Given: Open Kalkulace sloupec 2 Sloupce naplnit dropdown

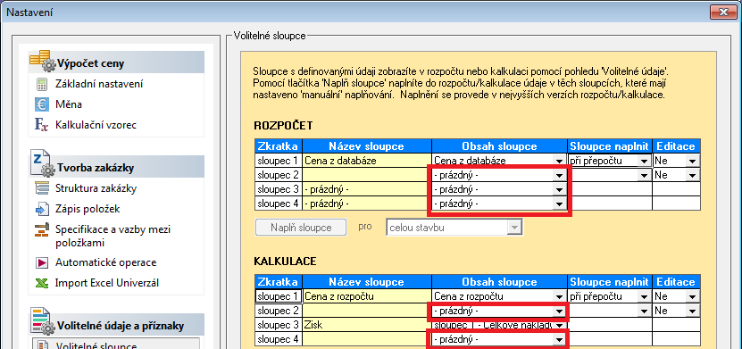Looking at the screenshot, I should point(644,312).
